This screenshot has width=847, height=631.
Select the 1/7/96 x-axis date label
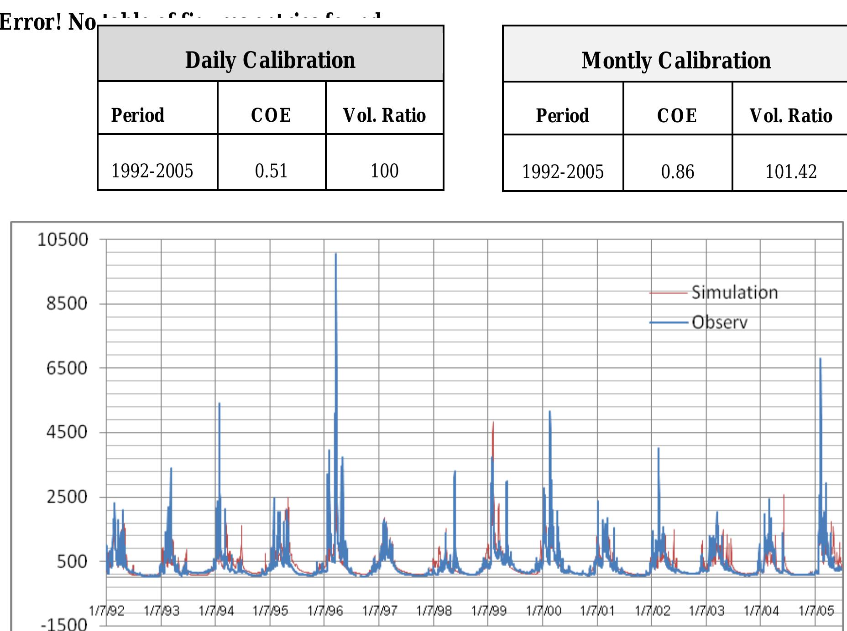325,610
